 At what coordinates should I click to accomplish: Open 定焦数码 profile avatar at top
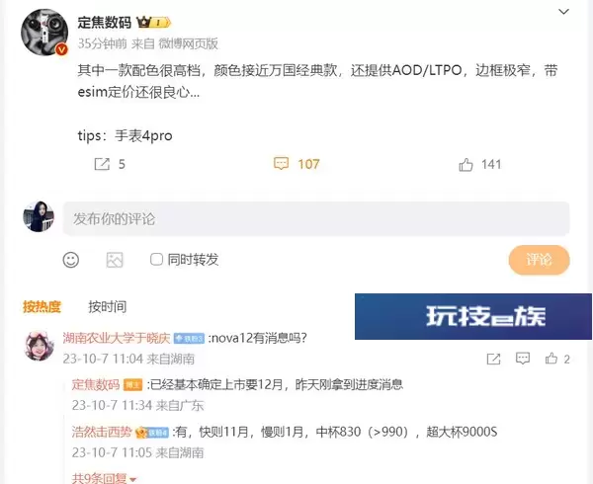[x=44, y=33]
